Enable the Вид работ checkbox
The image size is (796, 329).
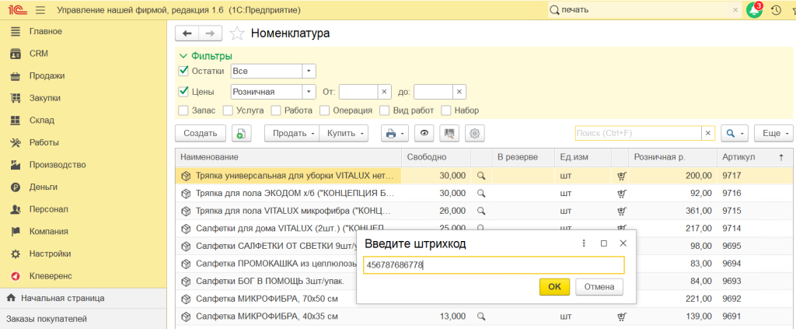[385, 110]
